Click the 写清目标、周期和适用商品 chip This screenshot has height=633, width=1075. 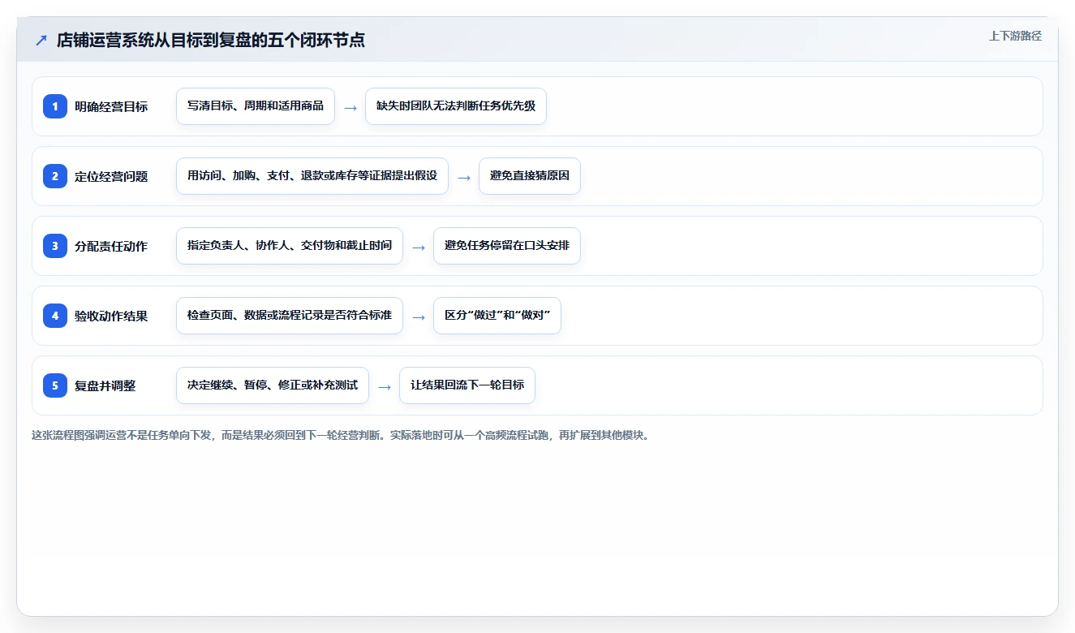point(256,106)
